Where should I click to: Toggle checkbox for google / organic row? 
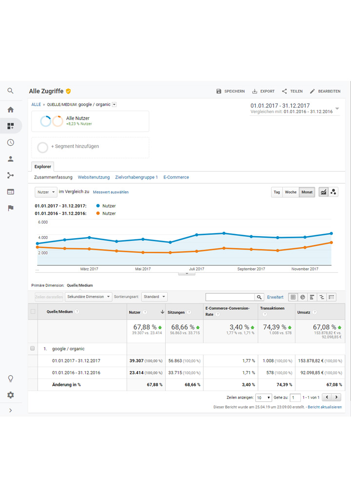click(x=32, y=348)
